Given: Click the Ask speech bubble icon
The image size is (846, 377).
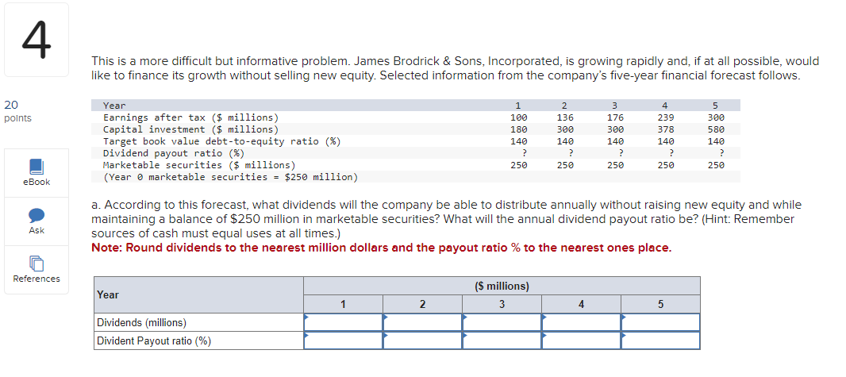Looking at the screenshot, I should coord(37,215).
